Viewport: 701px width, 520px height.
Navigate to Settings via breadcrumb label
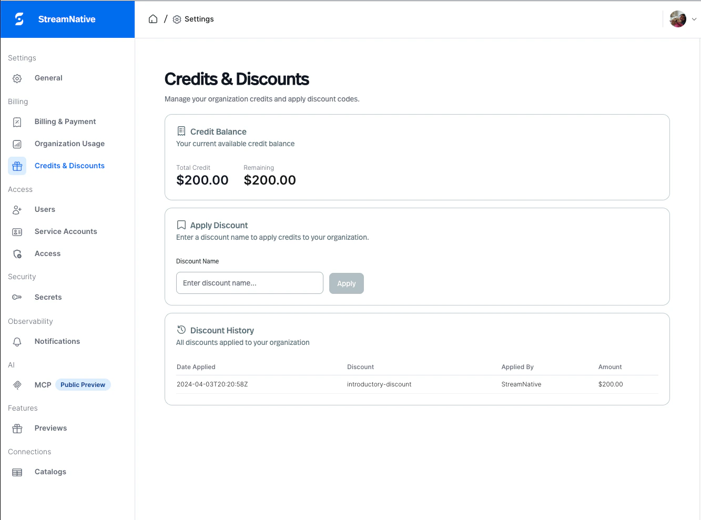200,19
